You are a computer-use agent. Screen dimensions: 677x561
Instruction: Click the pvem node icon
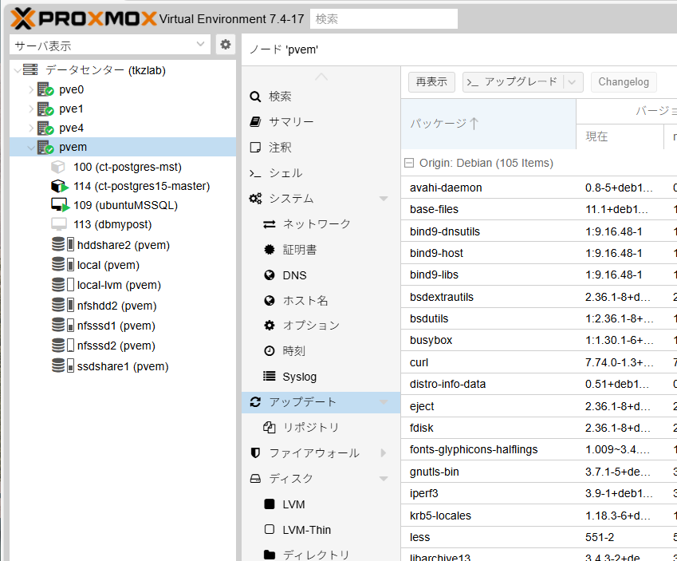pyautogui.click(x=45, y=147)
